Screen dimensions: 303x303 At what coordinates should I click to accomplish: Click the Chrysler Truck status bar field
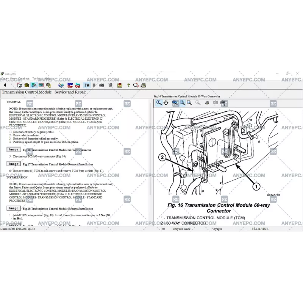click(x=182, y=229)
